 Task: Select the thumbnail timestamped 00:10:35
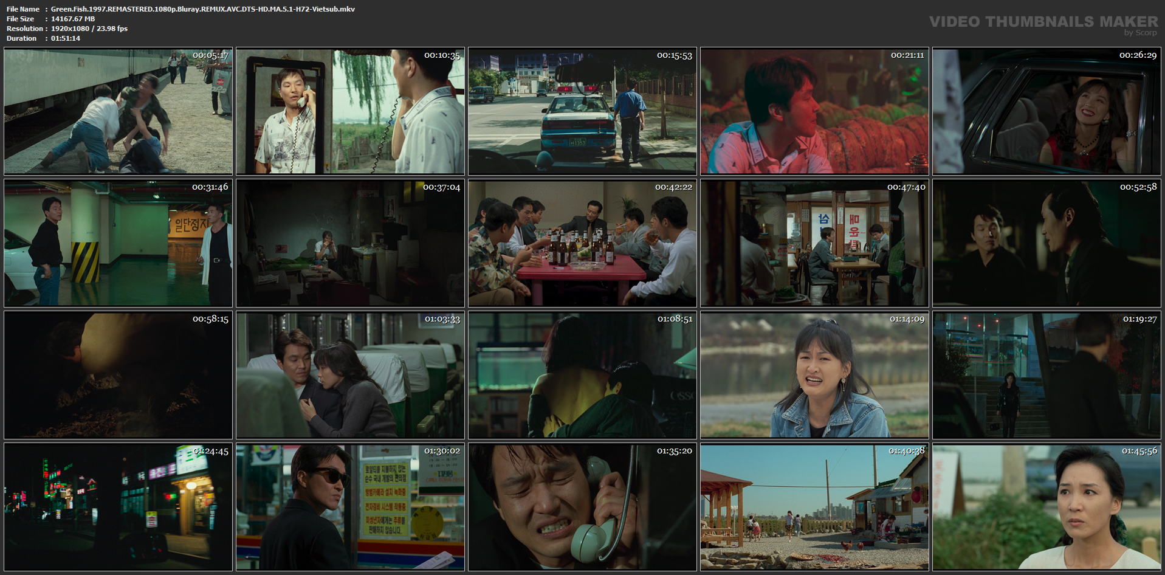pos(350,111)
